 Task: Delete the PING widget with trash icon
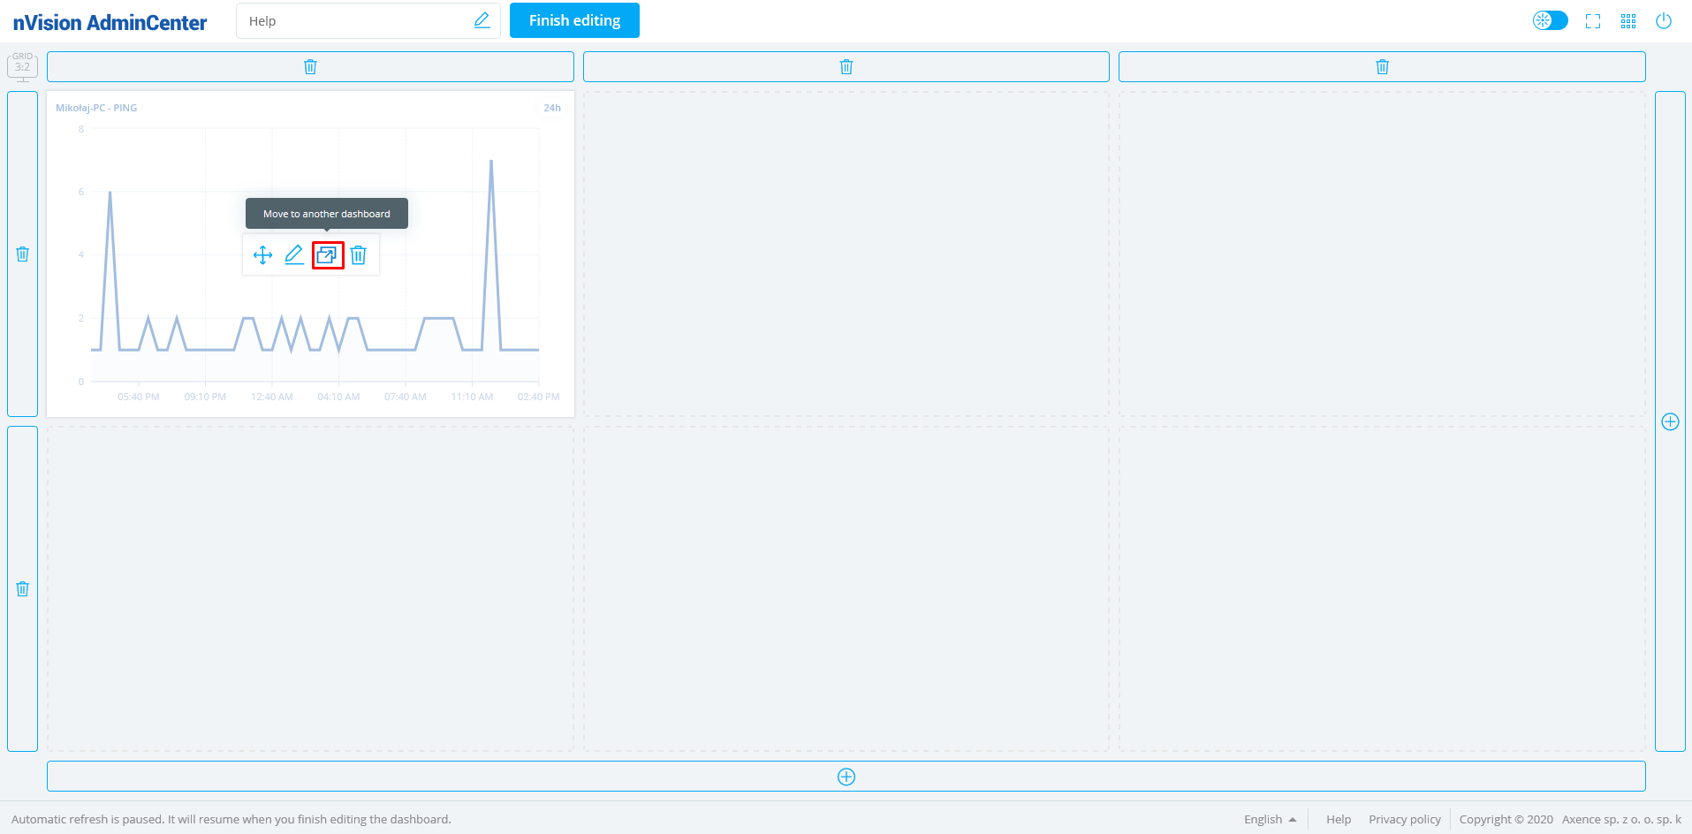[x=358, y=255]
